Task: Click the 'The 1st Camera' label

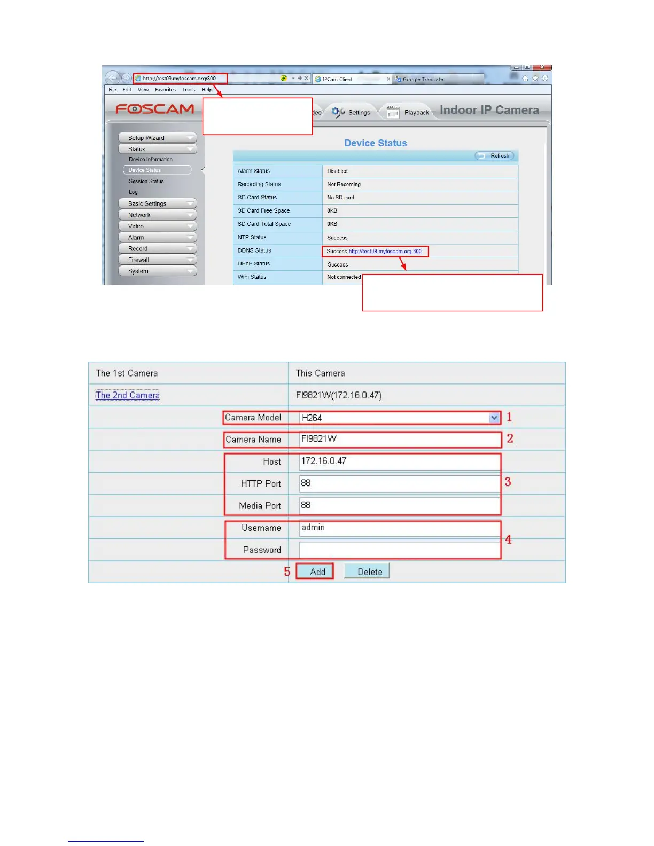Action: click(127, 373)
